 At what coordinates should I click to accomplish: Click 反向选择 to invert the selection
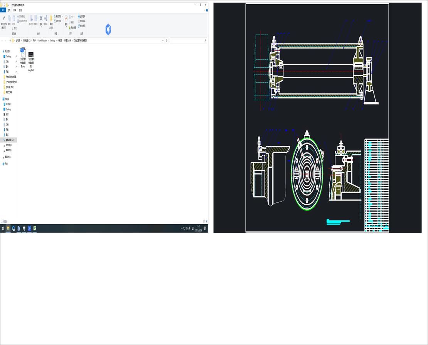(x=80, y=25)
